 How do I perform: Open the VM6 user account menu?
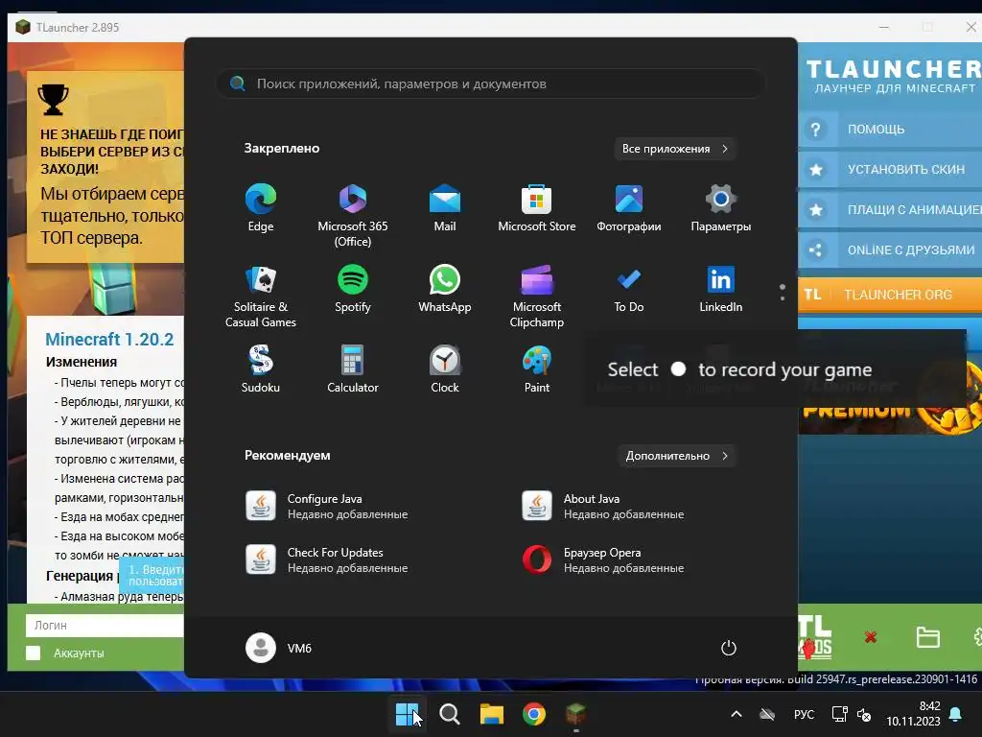click(x=279, y=648)
